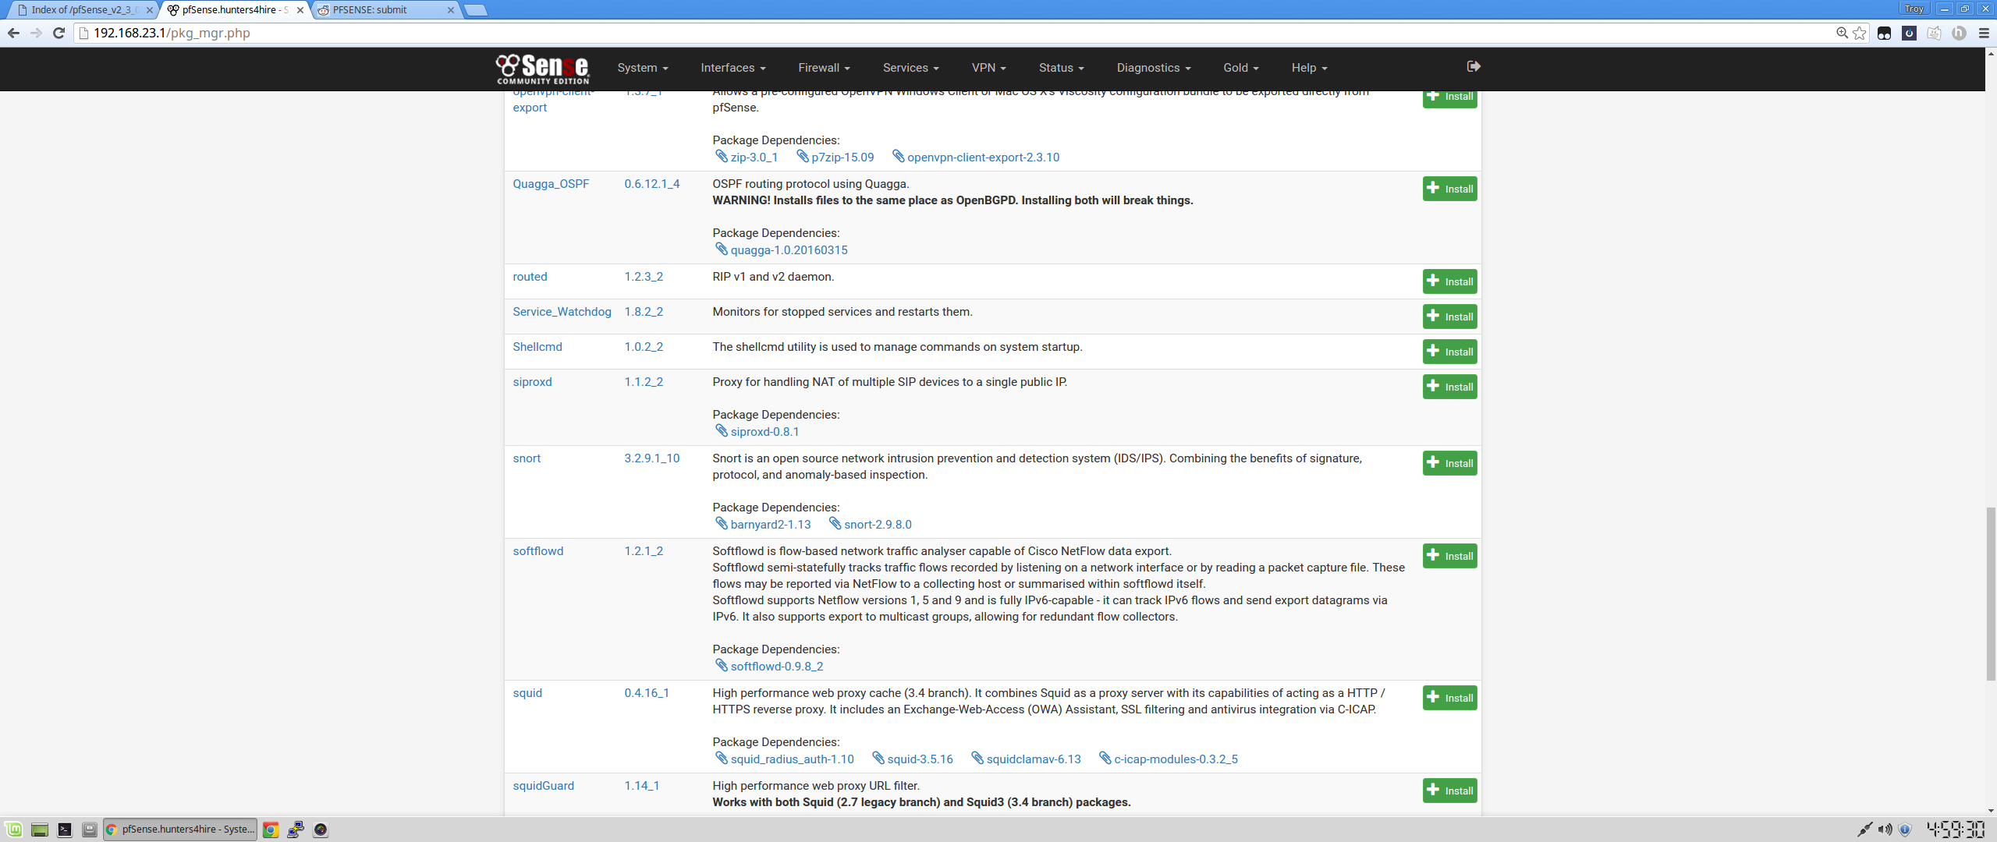Click the browser back arrow
1997x842 pixels.
13,33
